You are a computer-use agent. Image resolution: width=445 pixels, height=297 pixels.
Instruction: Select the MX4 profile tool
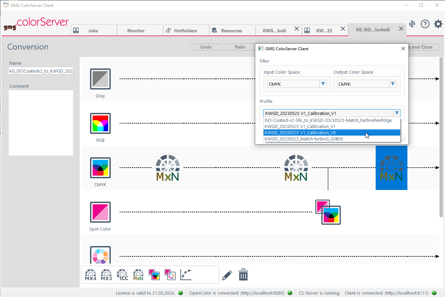(90, 275)
